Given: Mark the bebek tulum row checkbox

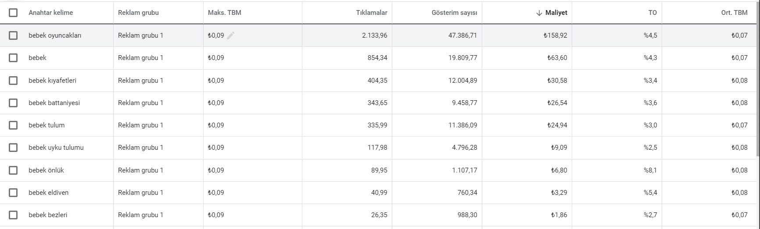Looking at the screenshot, I should [x=13, y=125].
